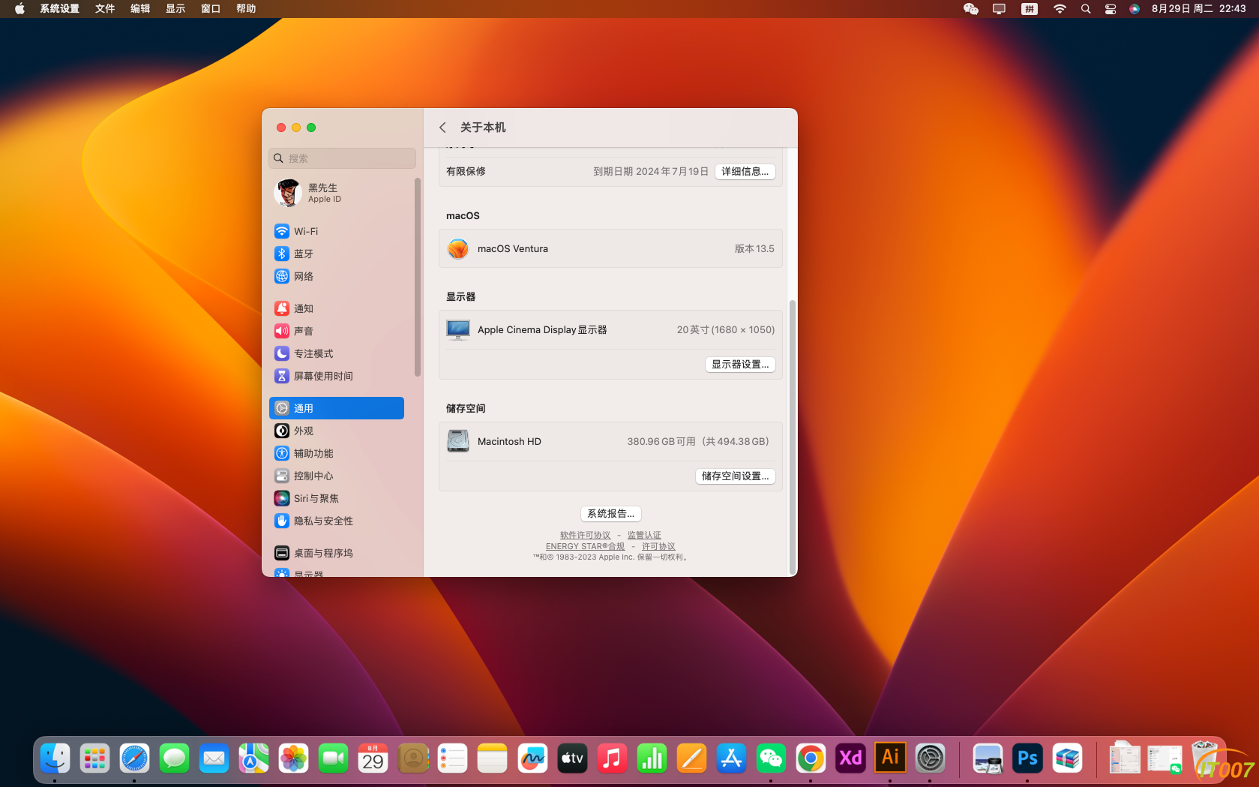
Task: Open Launchpad from the Dock
Action: pos(94,758)
